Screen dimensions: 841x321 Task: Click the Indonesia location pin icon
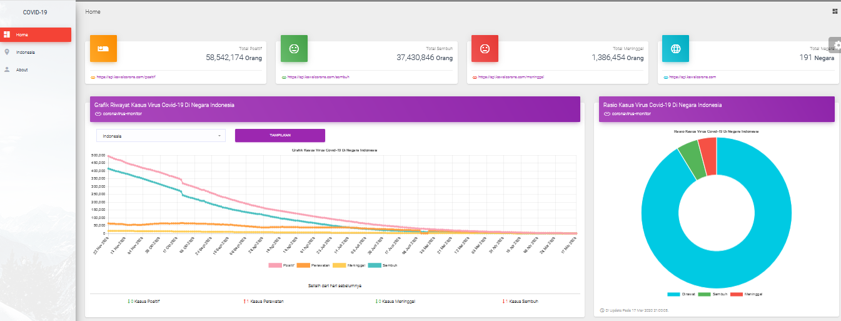(7, 52)
